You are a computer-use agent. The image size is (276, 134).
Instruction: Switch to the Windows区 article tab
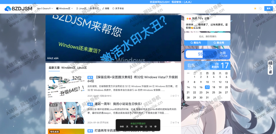tap(68, 68)
